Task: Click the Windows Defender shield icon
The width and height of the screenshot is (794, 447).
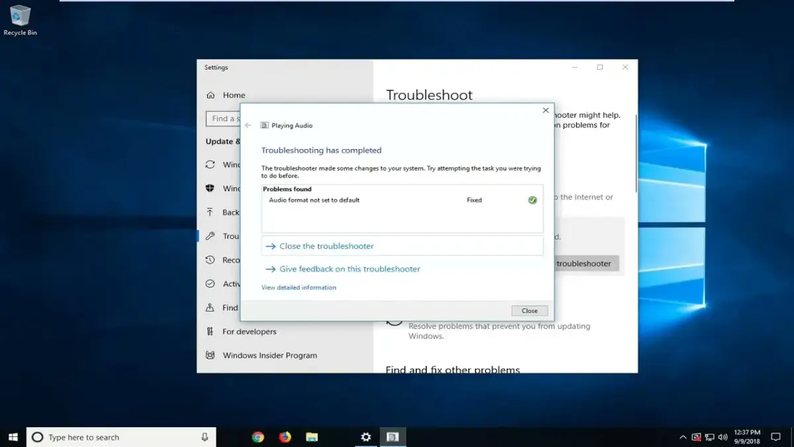Action: [212, 189]
